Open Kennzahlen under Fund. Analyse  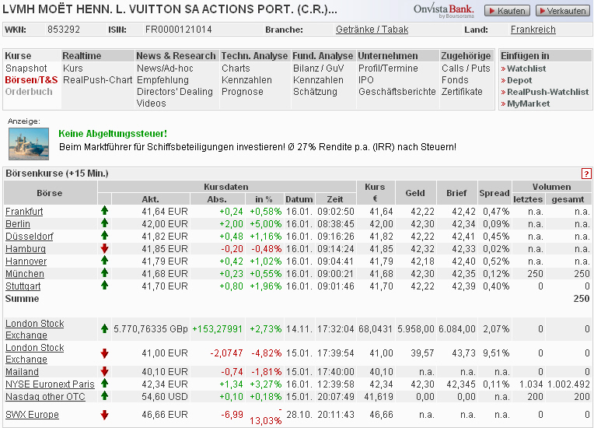318,80
